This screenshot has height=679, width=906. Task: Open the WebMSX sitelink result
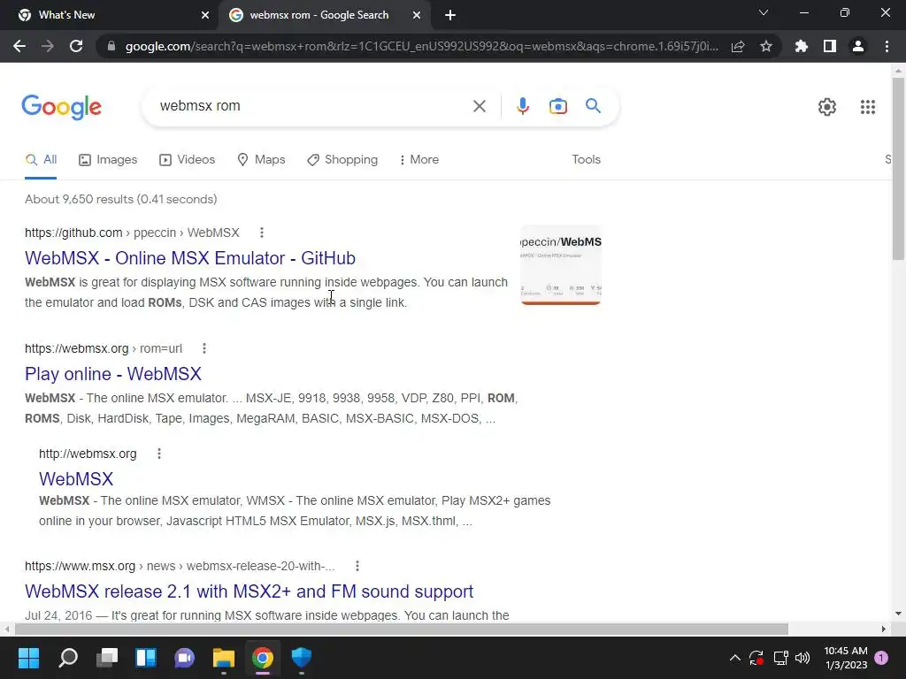76,479
